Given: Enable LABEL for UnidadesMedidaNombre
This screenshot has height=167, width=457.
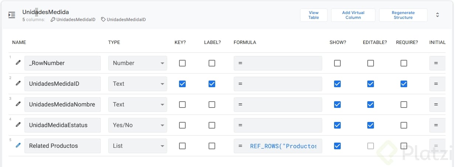Looking at the screenshot, I should (212, 105).
